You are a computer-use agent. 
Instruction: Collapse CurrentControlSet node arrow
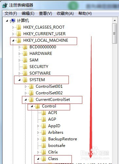pos(26,100)
